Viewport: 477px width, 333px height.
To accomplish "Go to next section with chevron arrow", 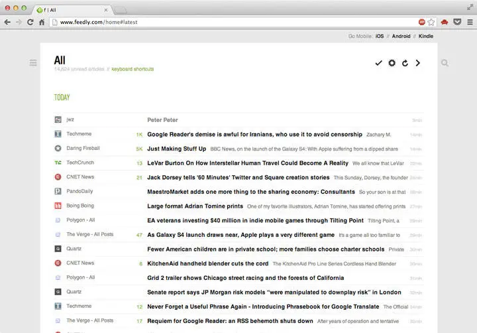I will click(x=418, y=63).
